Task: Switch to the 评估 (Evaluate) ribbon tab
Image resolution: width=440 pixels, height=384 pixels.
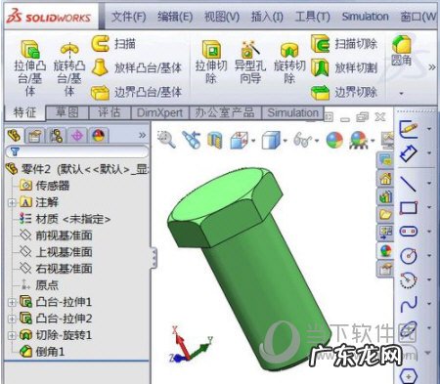Action: click(x=110, y=112)
